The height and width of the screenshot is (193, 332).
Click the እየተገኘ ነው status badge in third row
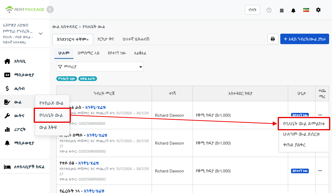(300, 171)
